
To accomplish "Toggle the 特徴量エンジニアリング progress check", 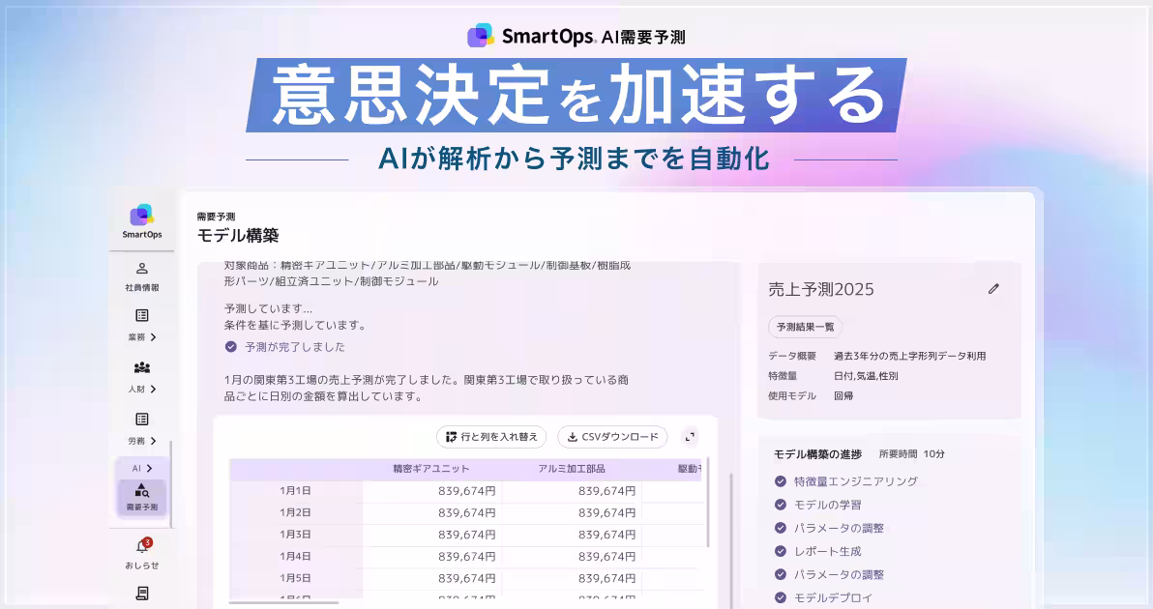I will tap(780, 480).
